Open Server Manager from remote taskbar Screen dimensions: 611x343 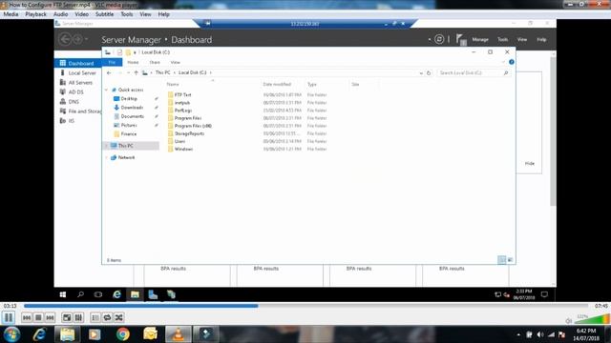(x=153, y=294)
